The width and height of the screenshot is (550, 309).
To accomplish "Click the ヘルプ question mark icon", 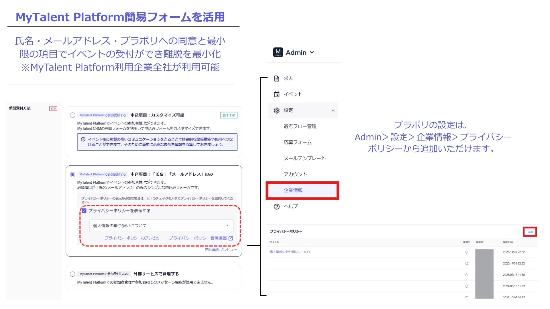I will coord(276,207).
